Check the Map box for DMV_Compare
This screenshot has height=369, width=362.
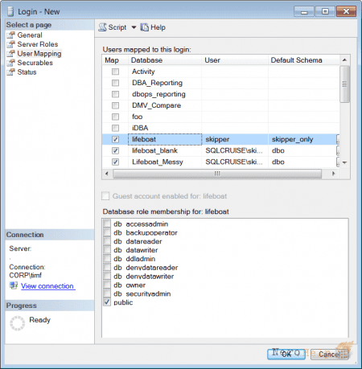click(x=115, y=105)
